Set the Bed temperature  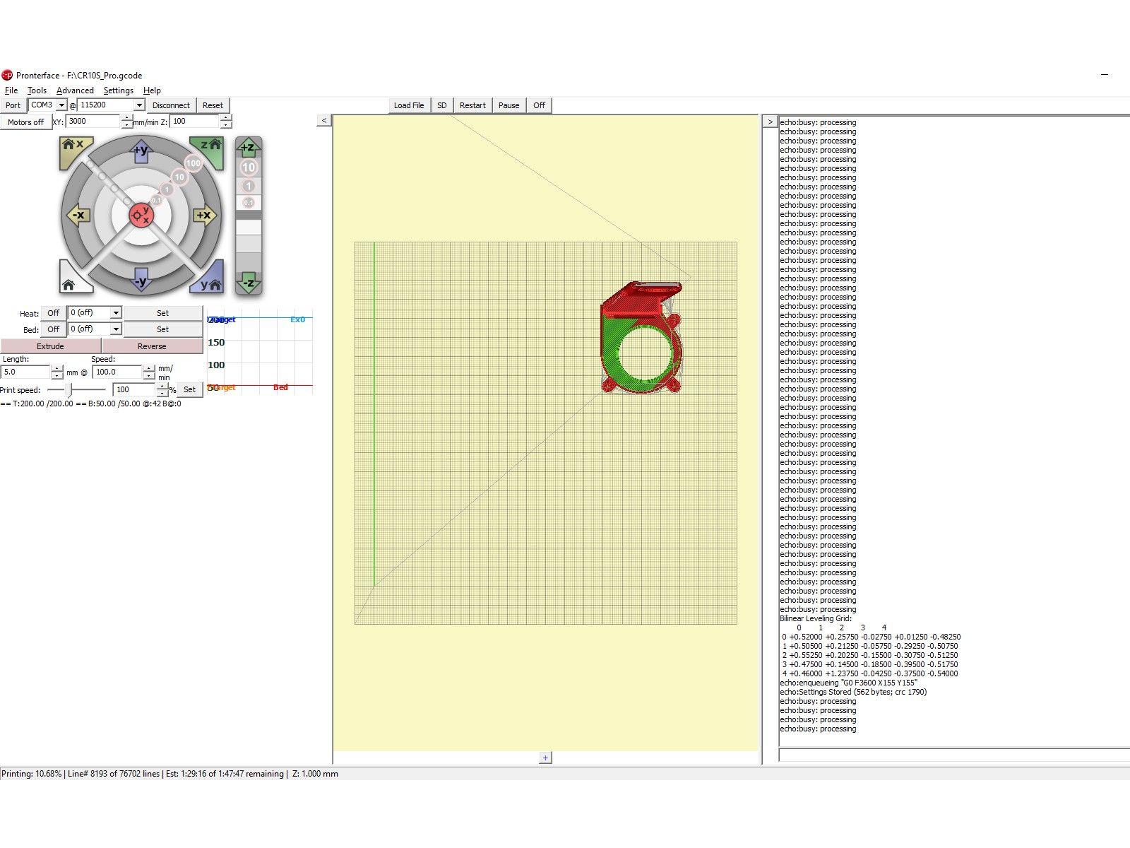point(162,329)
